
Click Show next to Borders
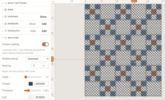click(32, 24)
